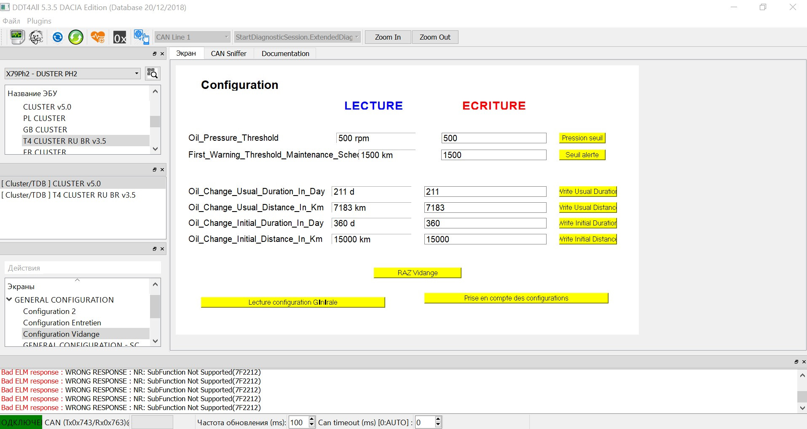This screenshot has width=807, height=429.
Task: Float the bottom log panel
Action: pos(796,362)
